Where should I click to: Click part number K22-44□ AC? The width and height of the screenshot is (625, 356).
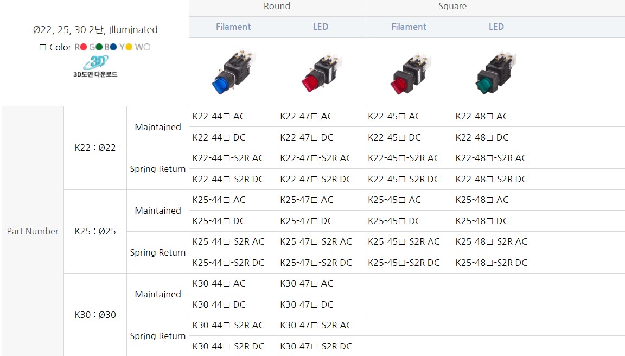click(219, 116)
